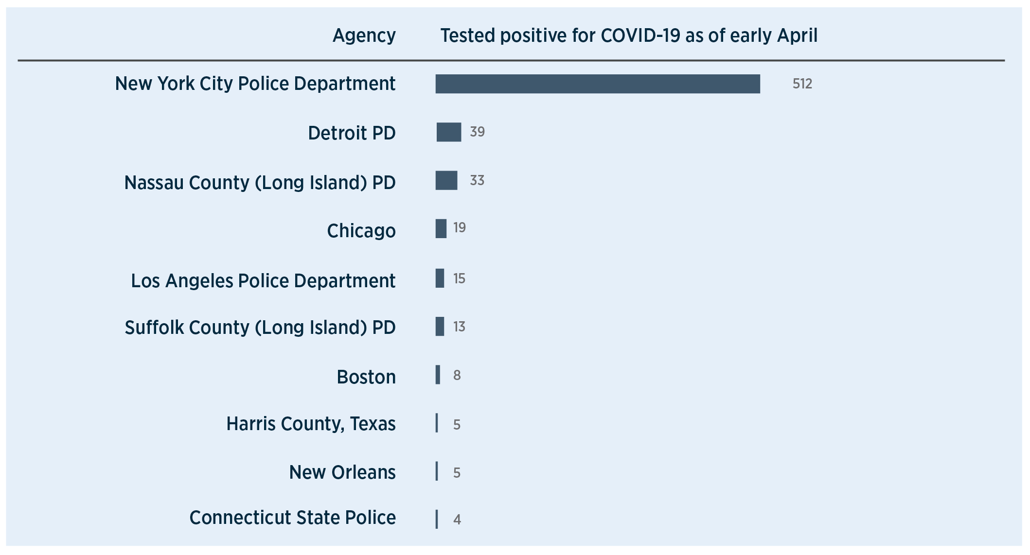Click the Detroit PD bar
This screenshot has width=1030, height=555.
point(448,132)
